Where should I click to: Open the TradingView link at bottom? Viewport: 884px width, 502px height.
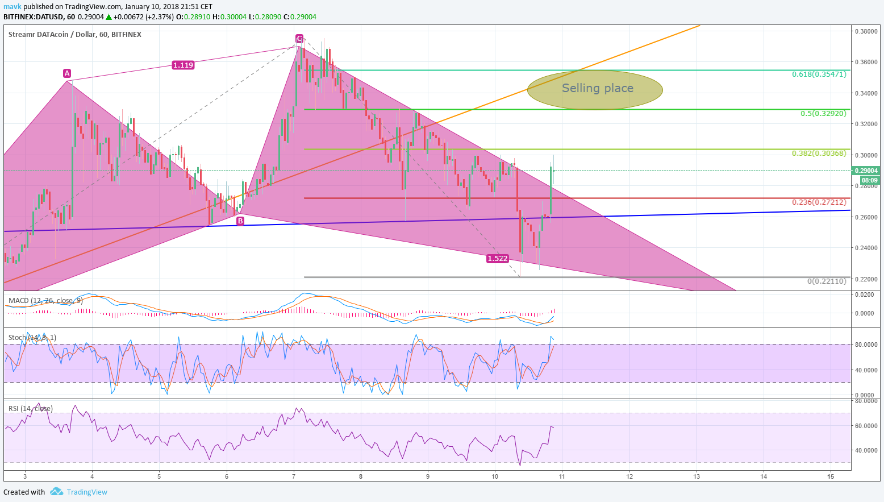pyautogui.click(x=87, y=492)
